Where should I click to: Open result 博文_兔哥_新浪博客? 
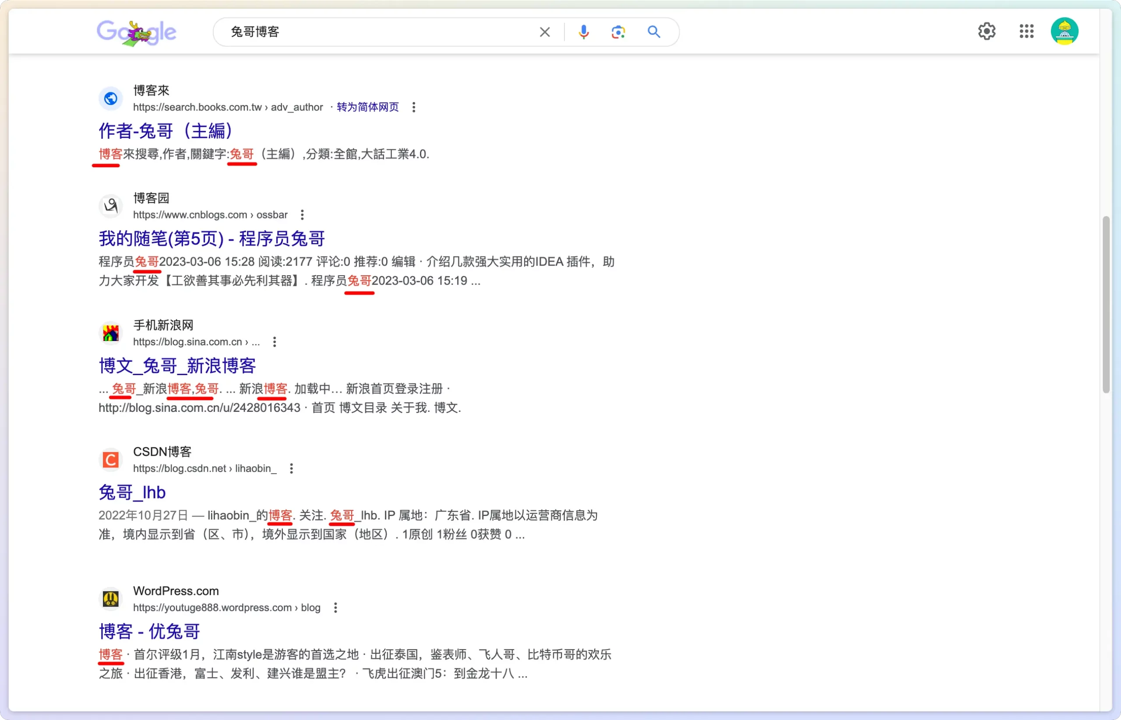coord(177,365)
